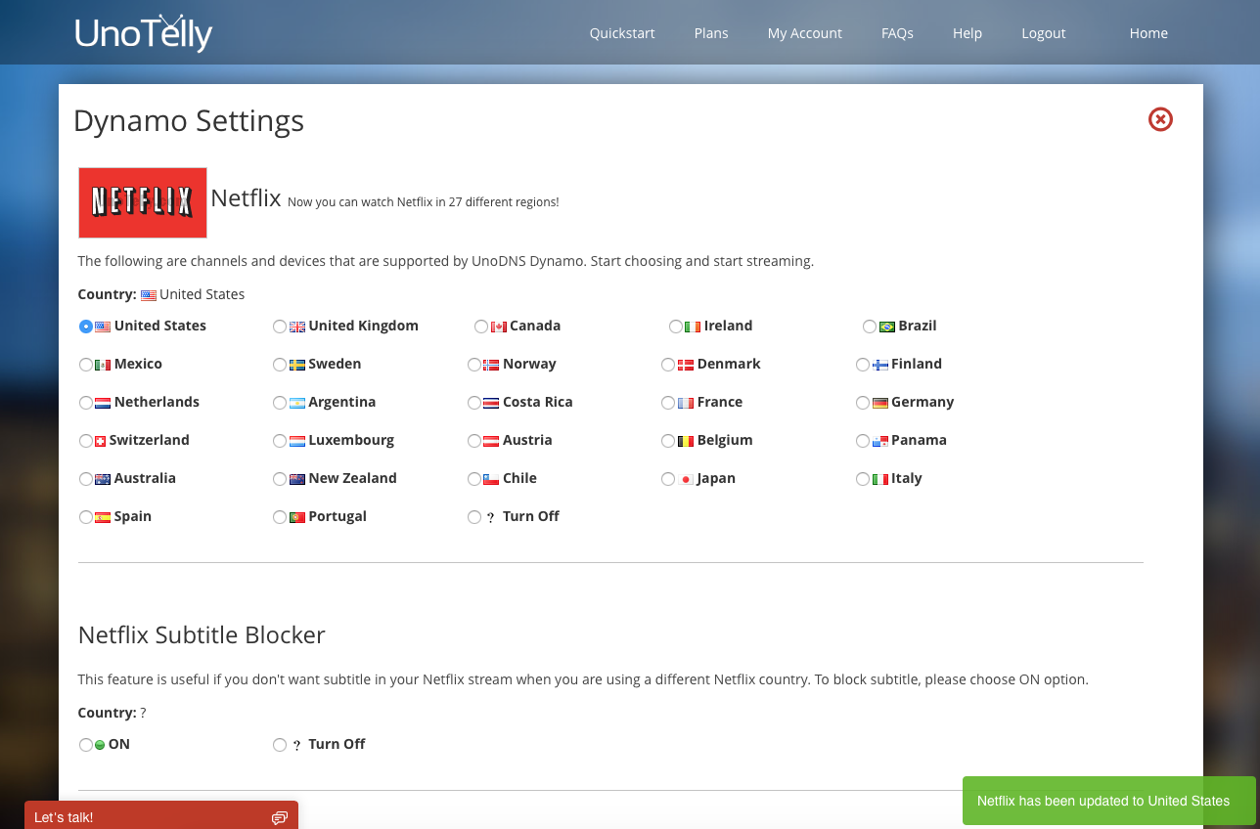Select the Italy radio button

(863, 479)
